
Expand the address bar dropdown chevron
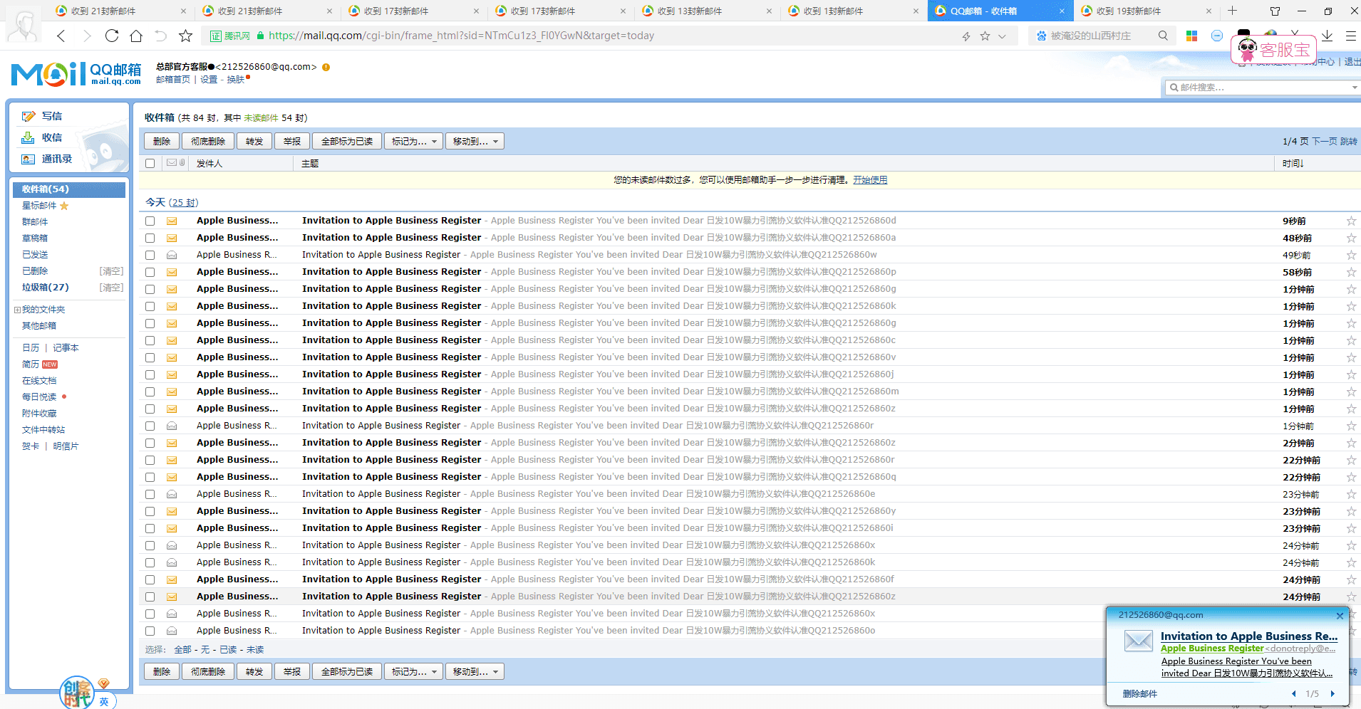pyautogui.click(x=1003, y=36)
